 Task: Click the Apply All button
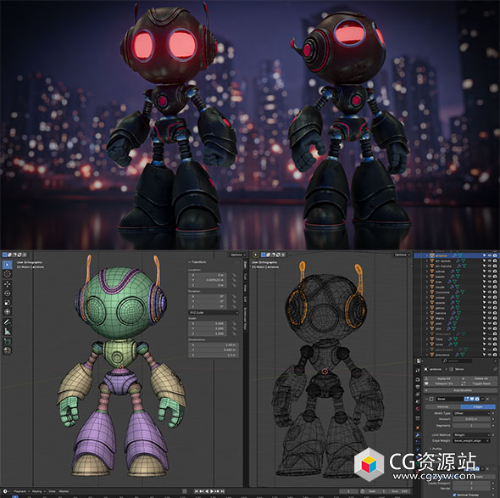(442, 378)
